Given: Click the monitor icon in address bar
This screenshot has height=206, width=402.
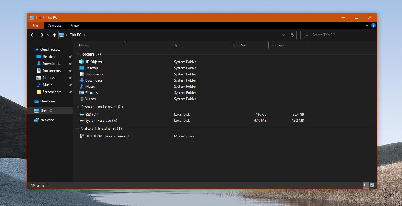Looking at the screenshot, I should point(61,35).
